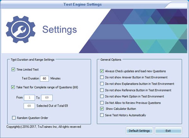This screenshot has width=189, height=138.
Task: Click the Test Duration minutes field
Action: click(x=44, y=78)
